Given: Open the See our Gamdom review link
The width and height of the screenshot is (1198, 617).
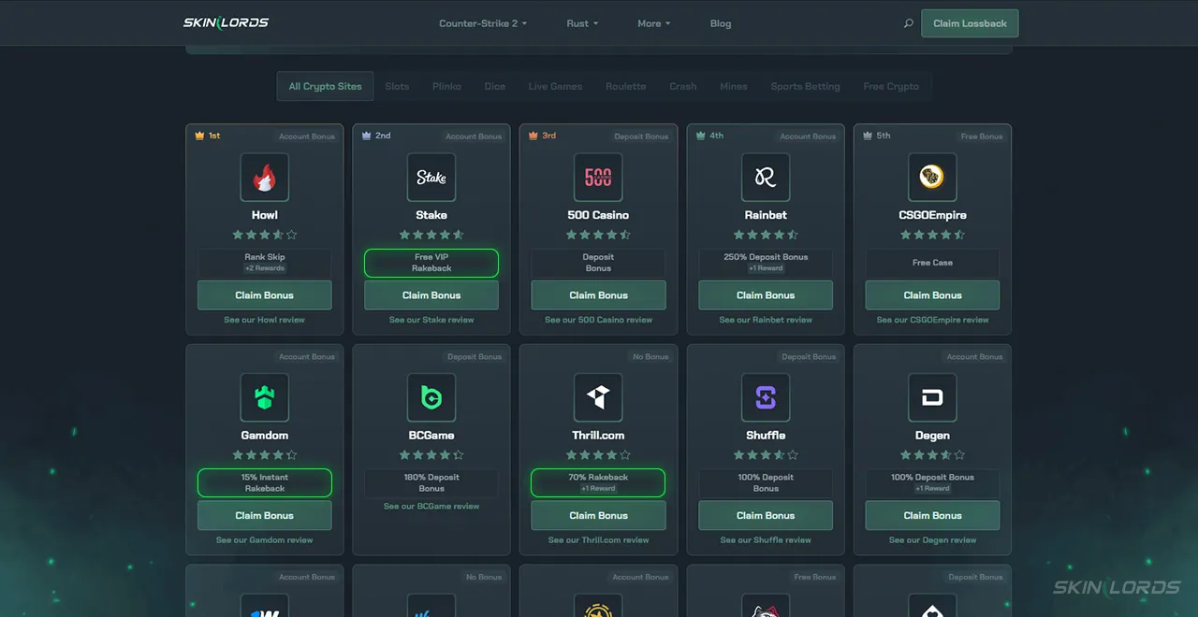Looking at the screenshot, I should pyautogui.click(x=265, y=540).
